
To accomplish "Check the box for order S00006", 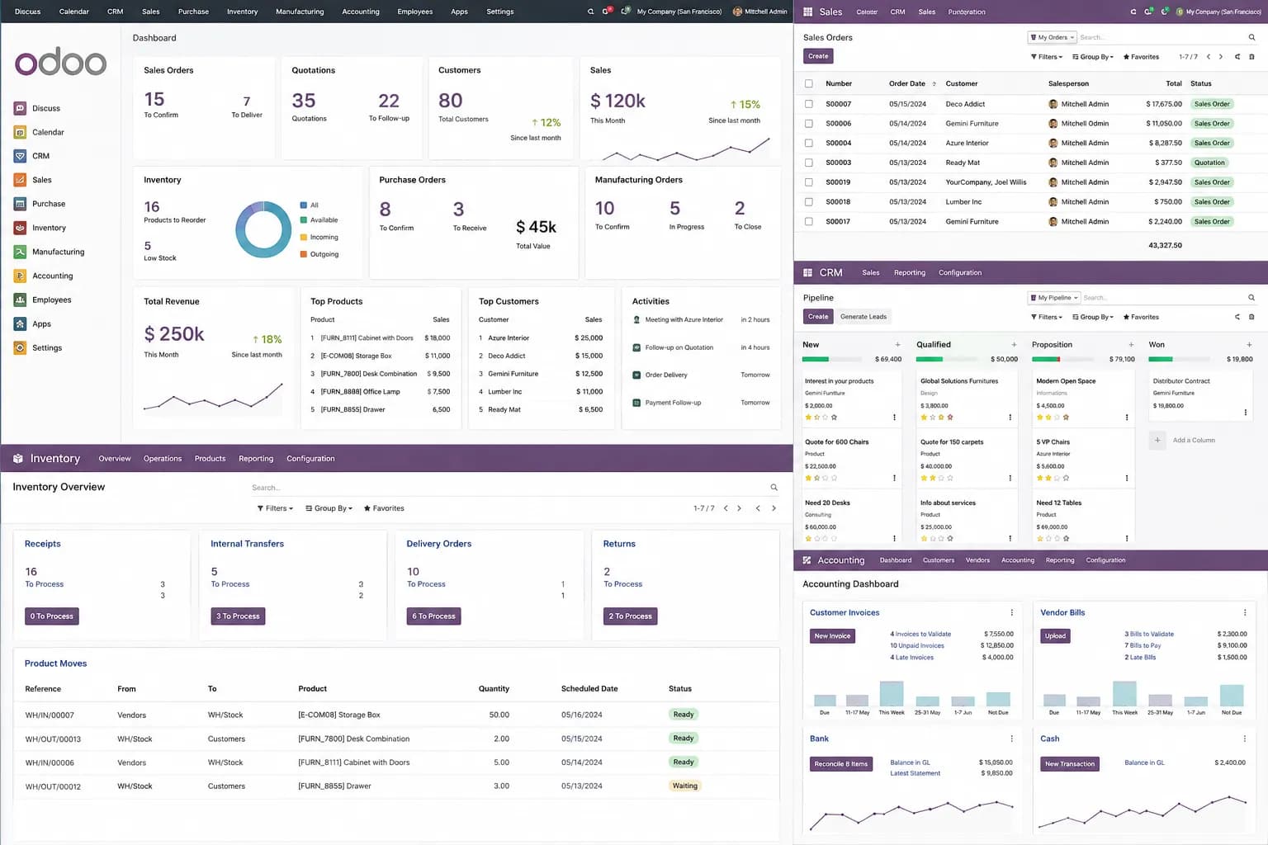I will tap(808, 124).
